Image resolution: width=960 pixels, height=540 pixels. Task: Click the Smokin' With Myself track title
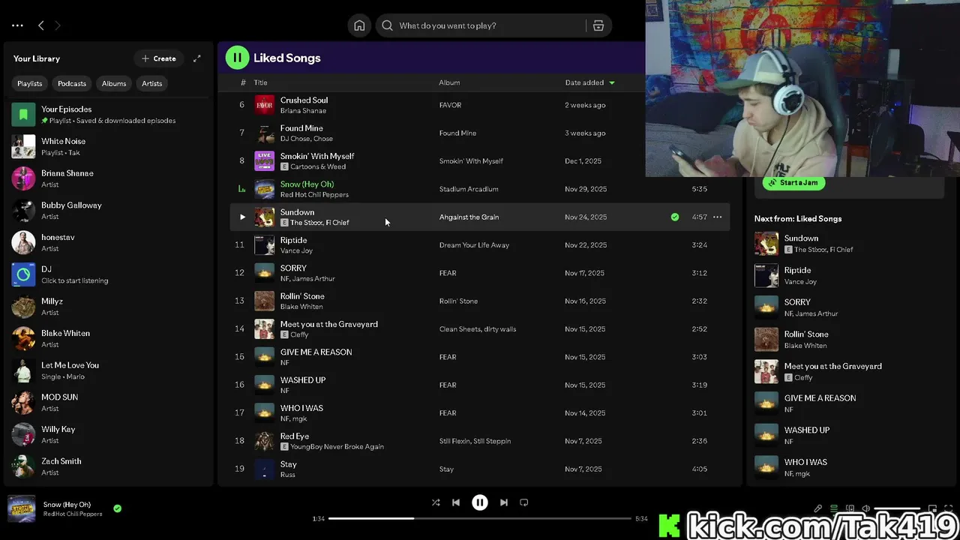[317, 156]
